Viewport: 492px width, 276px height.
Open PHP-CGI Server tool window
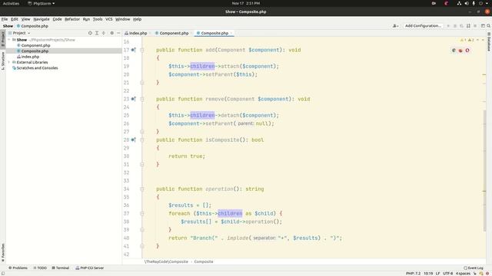(x=89, y=268)
